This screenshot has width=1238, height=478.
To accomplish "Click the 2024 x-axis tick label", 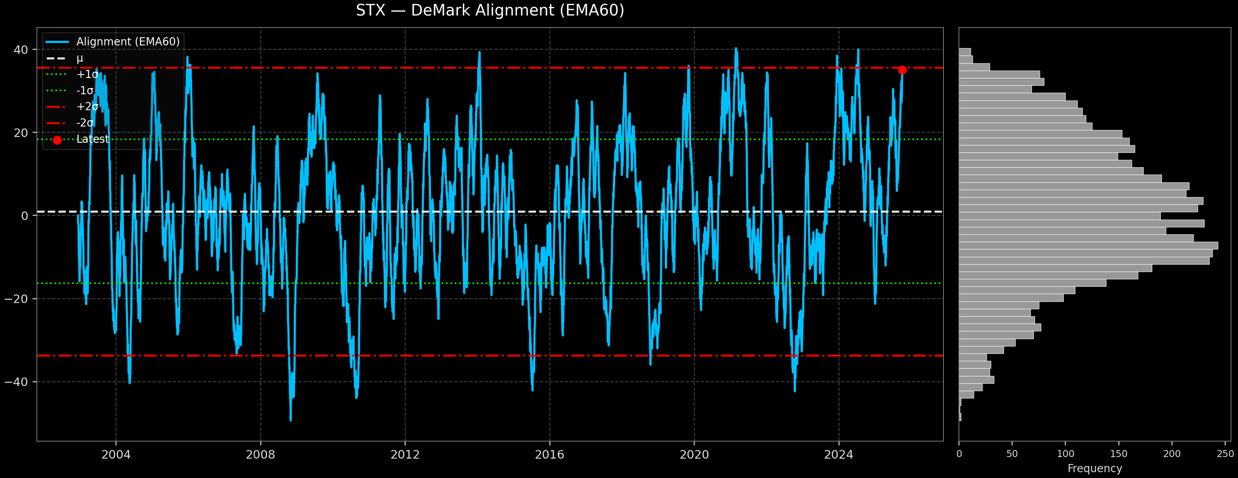I will pos(839,454).
